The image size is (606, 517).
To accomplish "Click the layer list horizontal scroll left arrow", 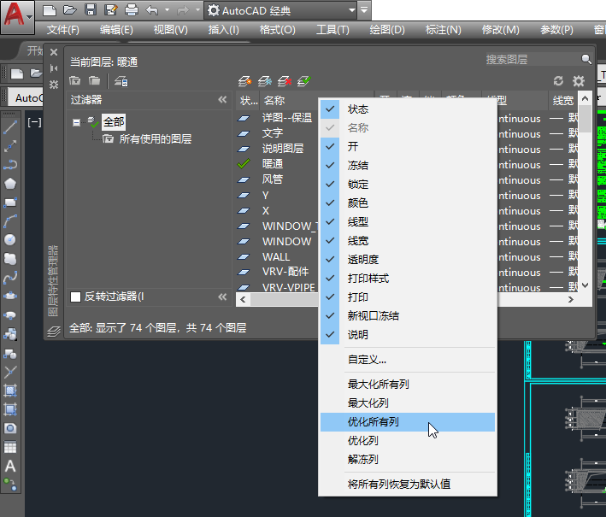I will [243, 299].
